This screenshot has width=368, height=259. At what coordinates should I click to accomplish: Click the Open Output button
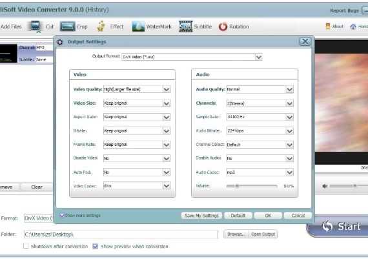[263, 234]
